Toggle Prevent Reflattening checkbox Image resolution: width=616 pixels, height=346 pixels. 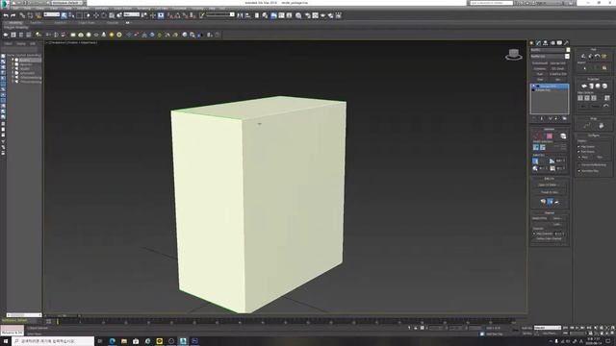click(578, 165)
